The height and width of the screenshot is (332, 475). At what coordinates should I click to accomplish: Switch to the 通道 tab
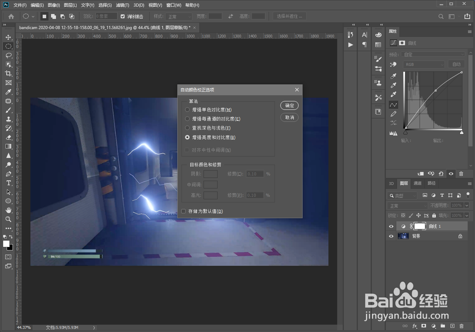(418, 183)
